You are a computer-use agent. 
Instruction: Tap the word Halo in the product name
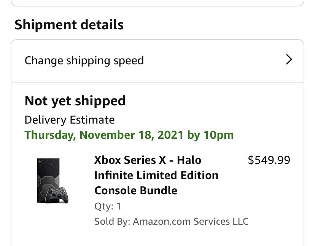(189, 160)
